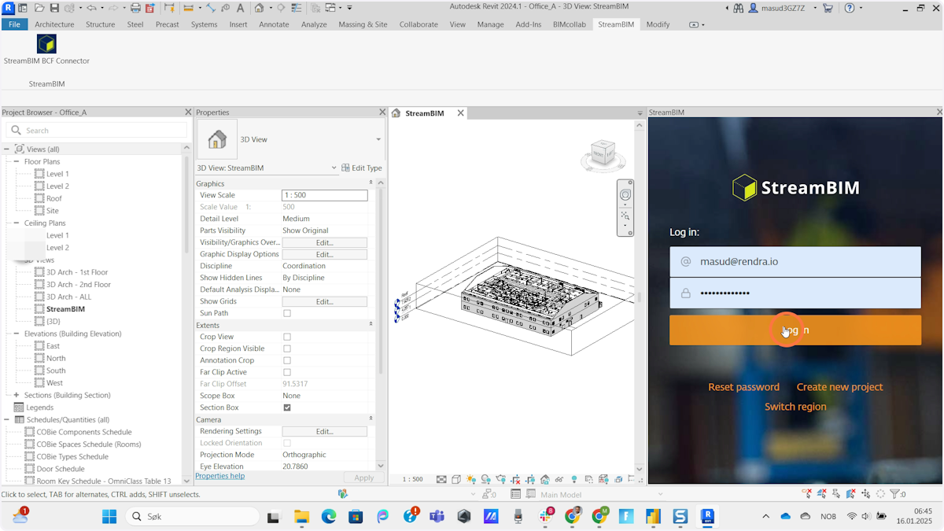Screen dimensions: 944x531
Task: Open Microsoft Teams from taskbar
Action: [437, 516]
